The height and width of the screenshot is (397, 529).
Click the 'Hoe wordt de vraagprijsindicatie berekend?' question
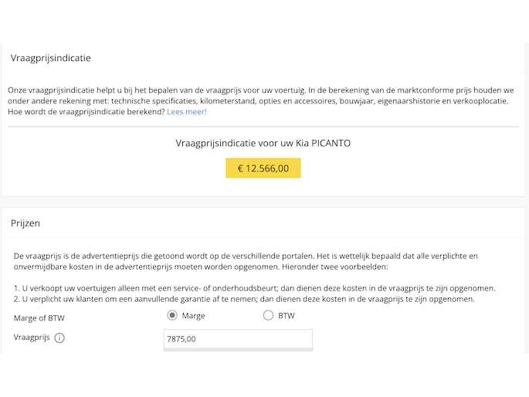[x=86, y=111]
